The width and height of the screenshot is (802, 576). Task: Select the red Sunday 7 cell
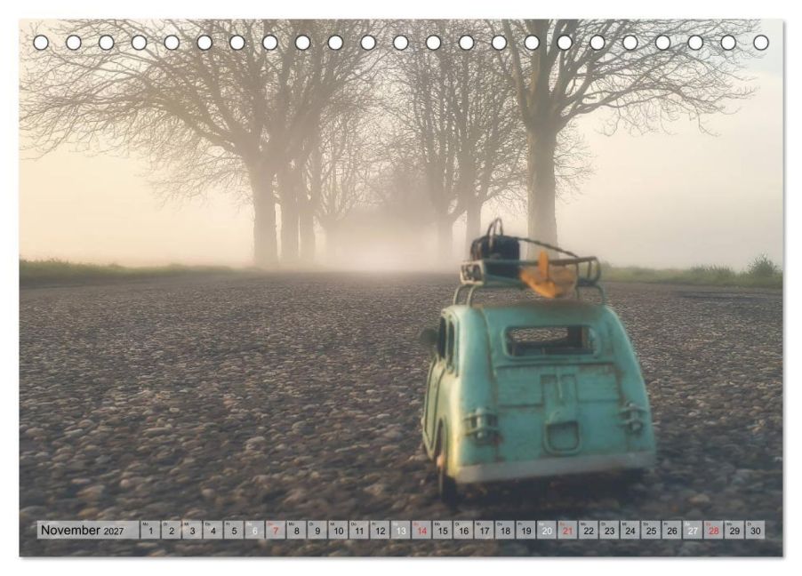pos(275,530)
